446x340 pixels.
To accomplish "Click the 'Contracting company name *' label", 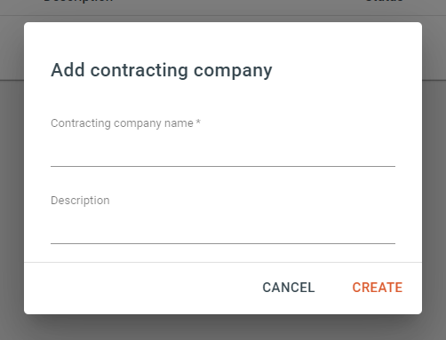I will (125, 123).
